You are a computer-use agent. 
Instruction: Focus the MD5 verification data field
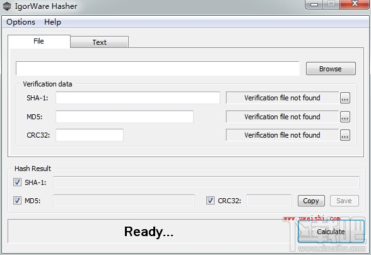(124, 117)
